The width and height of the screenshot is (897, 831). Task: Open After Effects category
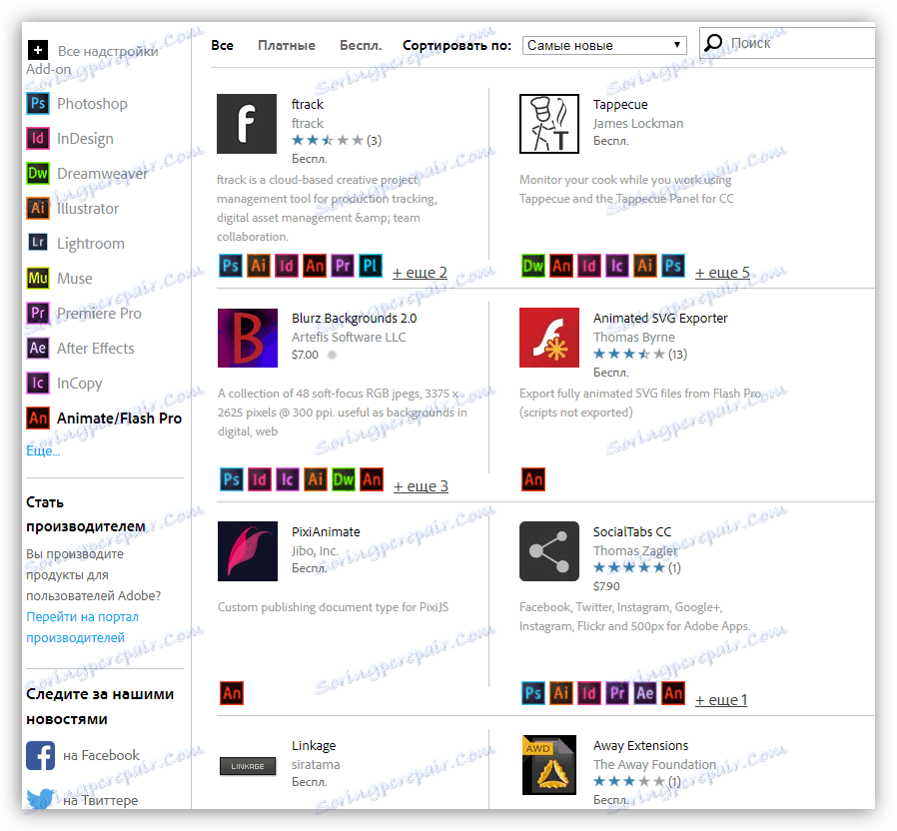click(81, 348)
